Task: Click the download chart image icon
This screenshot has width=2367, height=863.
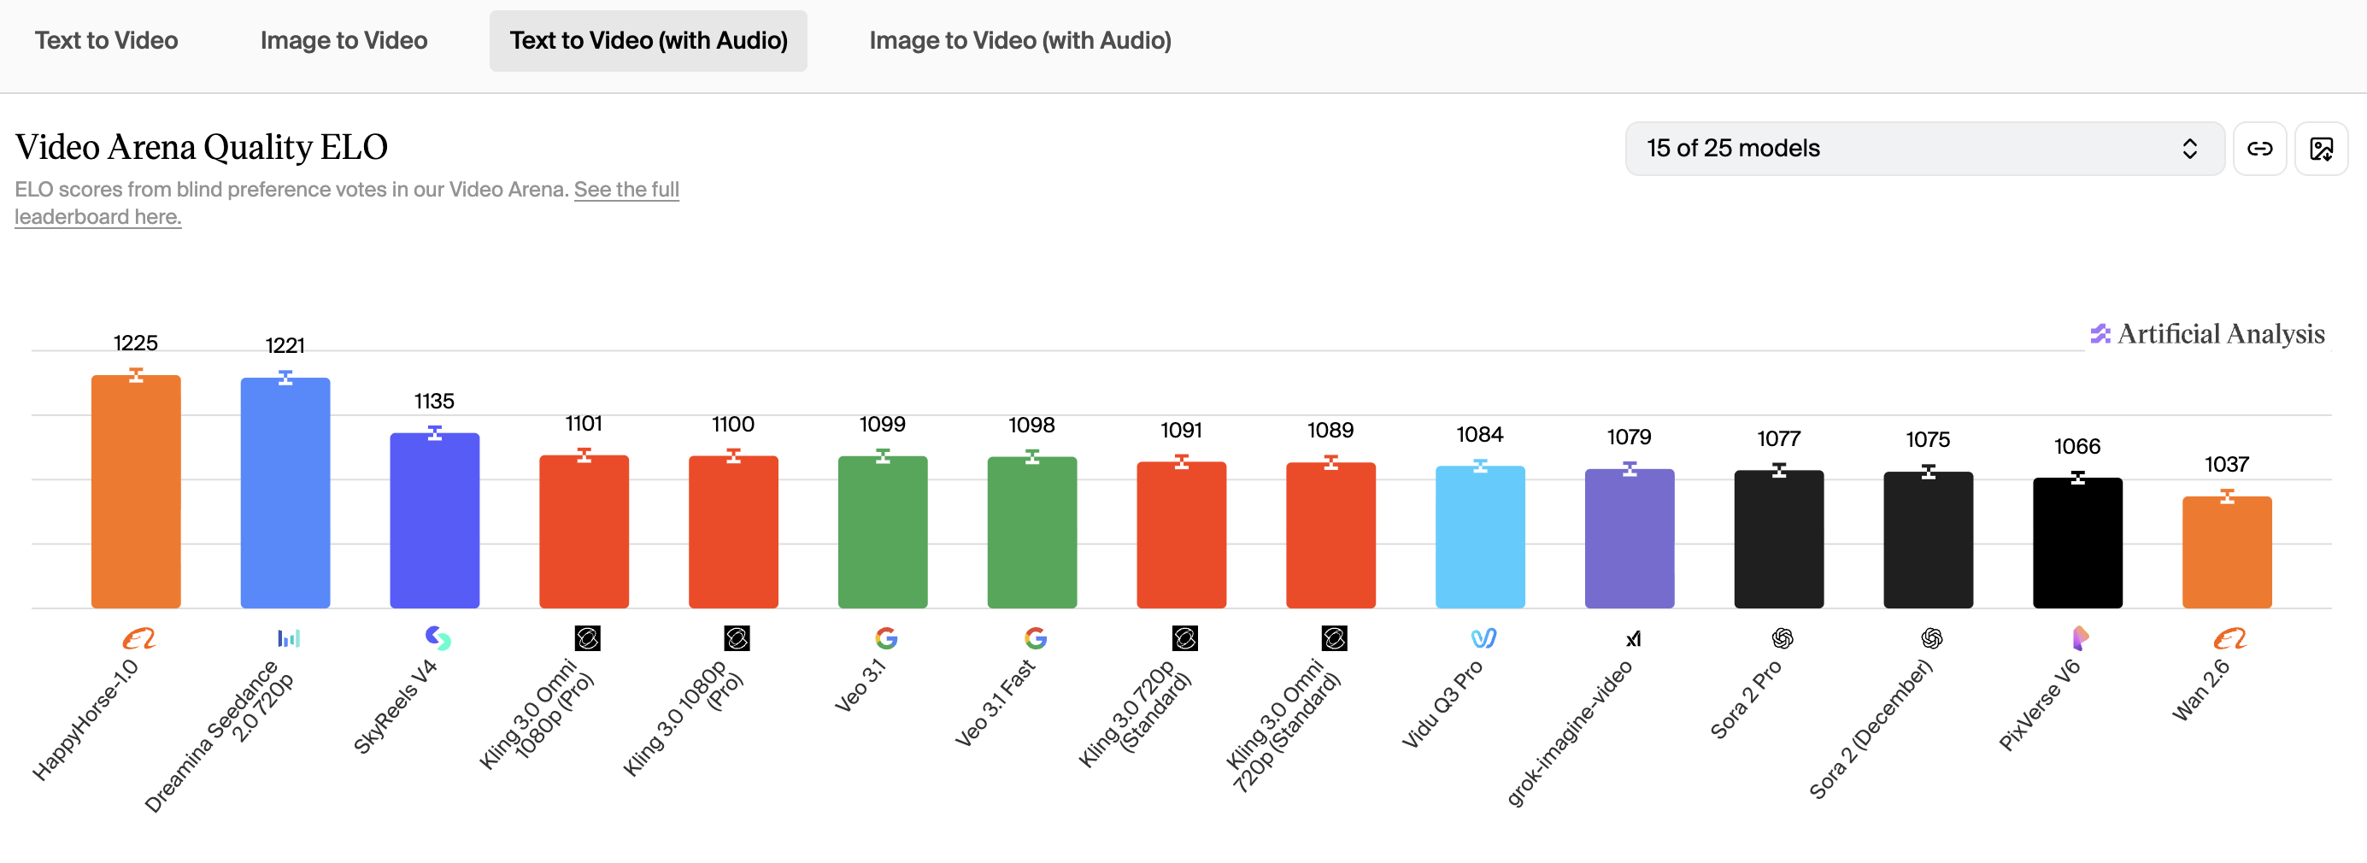Action: click(2320, 149)
